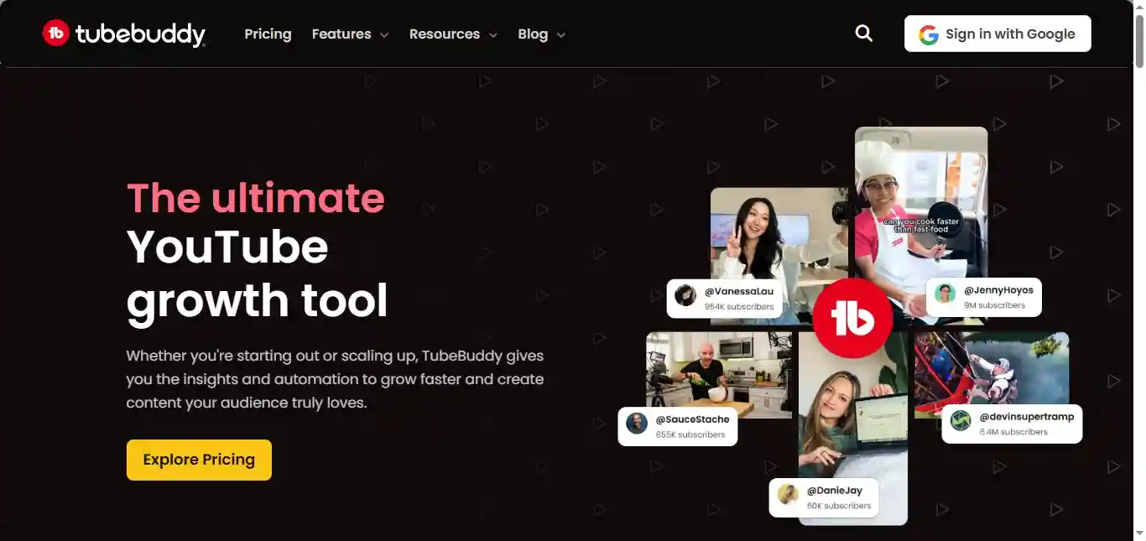Click VanessaLau's profile avatar
The height and width of the screenshot is (541, 1146).
pyautogui.click(x=685, y=296)
